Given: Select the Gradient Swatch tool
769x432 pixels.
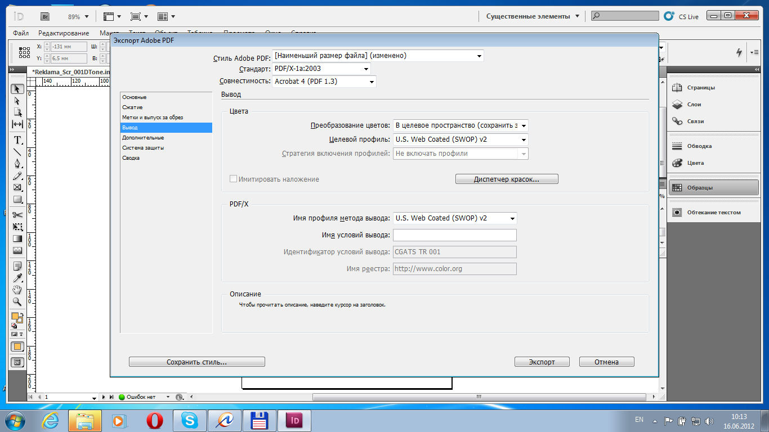Looking at the screenshot, I should point(17,238).
